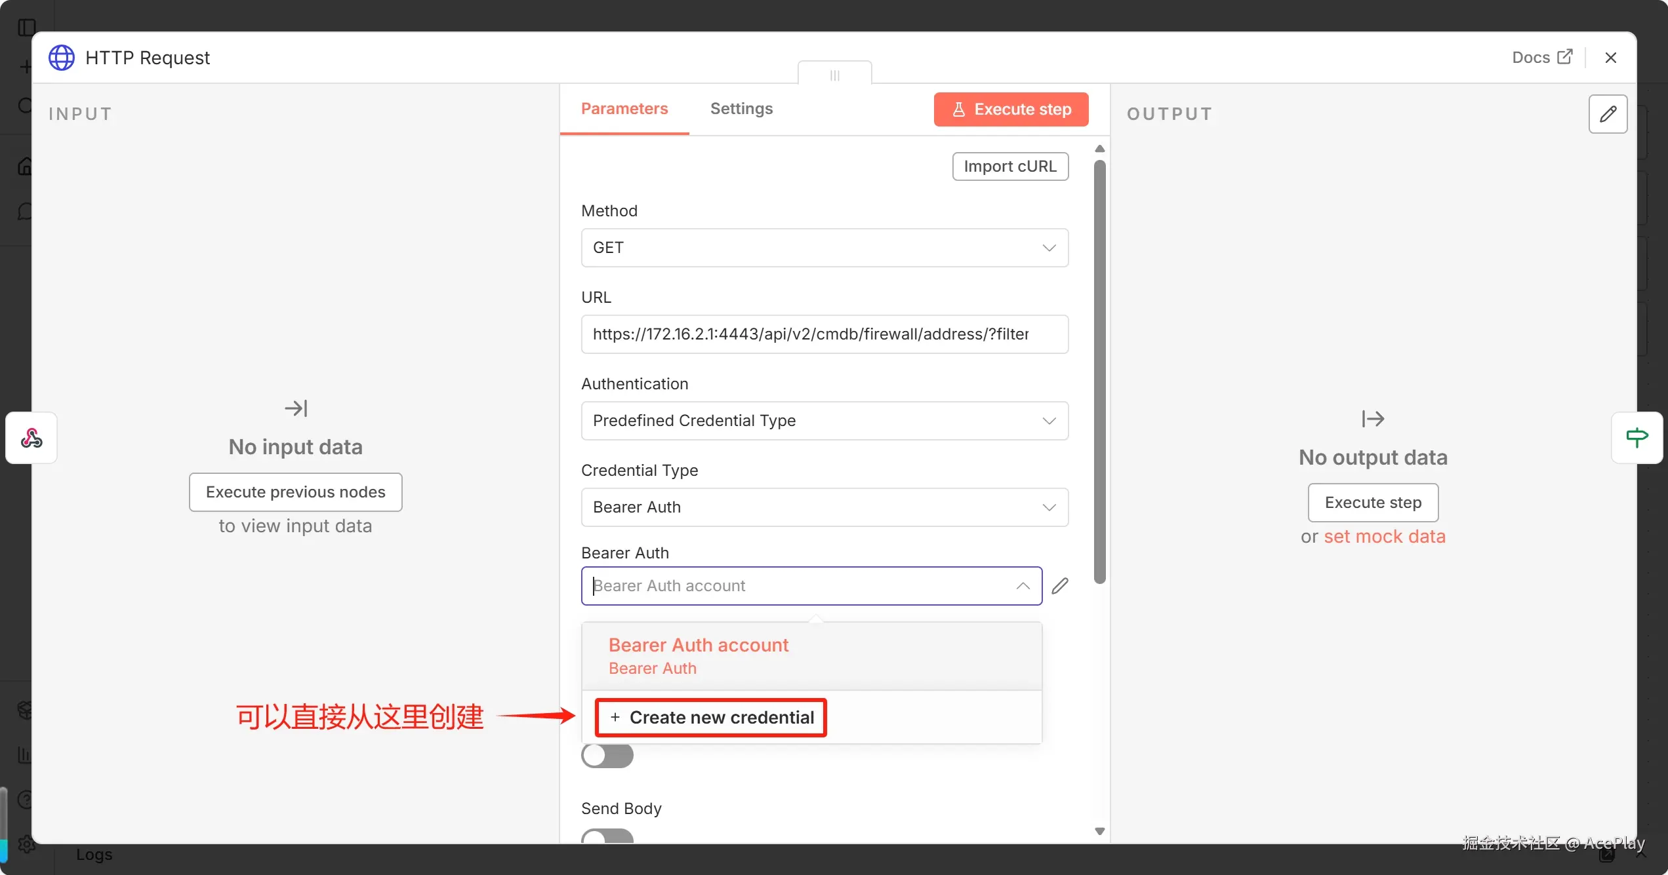Expand the Method GET dropdown
Image resolution: width=1668 pixels, height=875 pixels.
pyautogui.click(x=824, y=248)
